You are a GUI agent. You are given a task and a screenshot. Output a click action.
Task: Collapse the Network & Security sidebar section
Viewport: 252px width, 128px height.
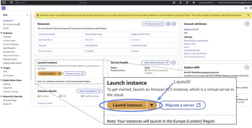click(x=1, y=96)
